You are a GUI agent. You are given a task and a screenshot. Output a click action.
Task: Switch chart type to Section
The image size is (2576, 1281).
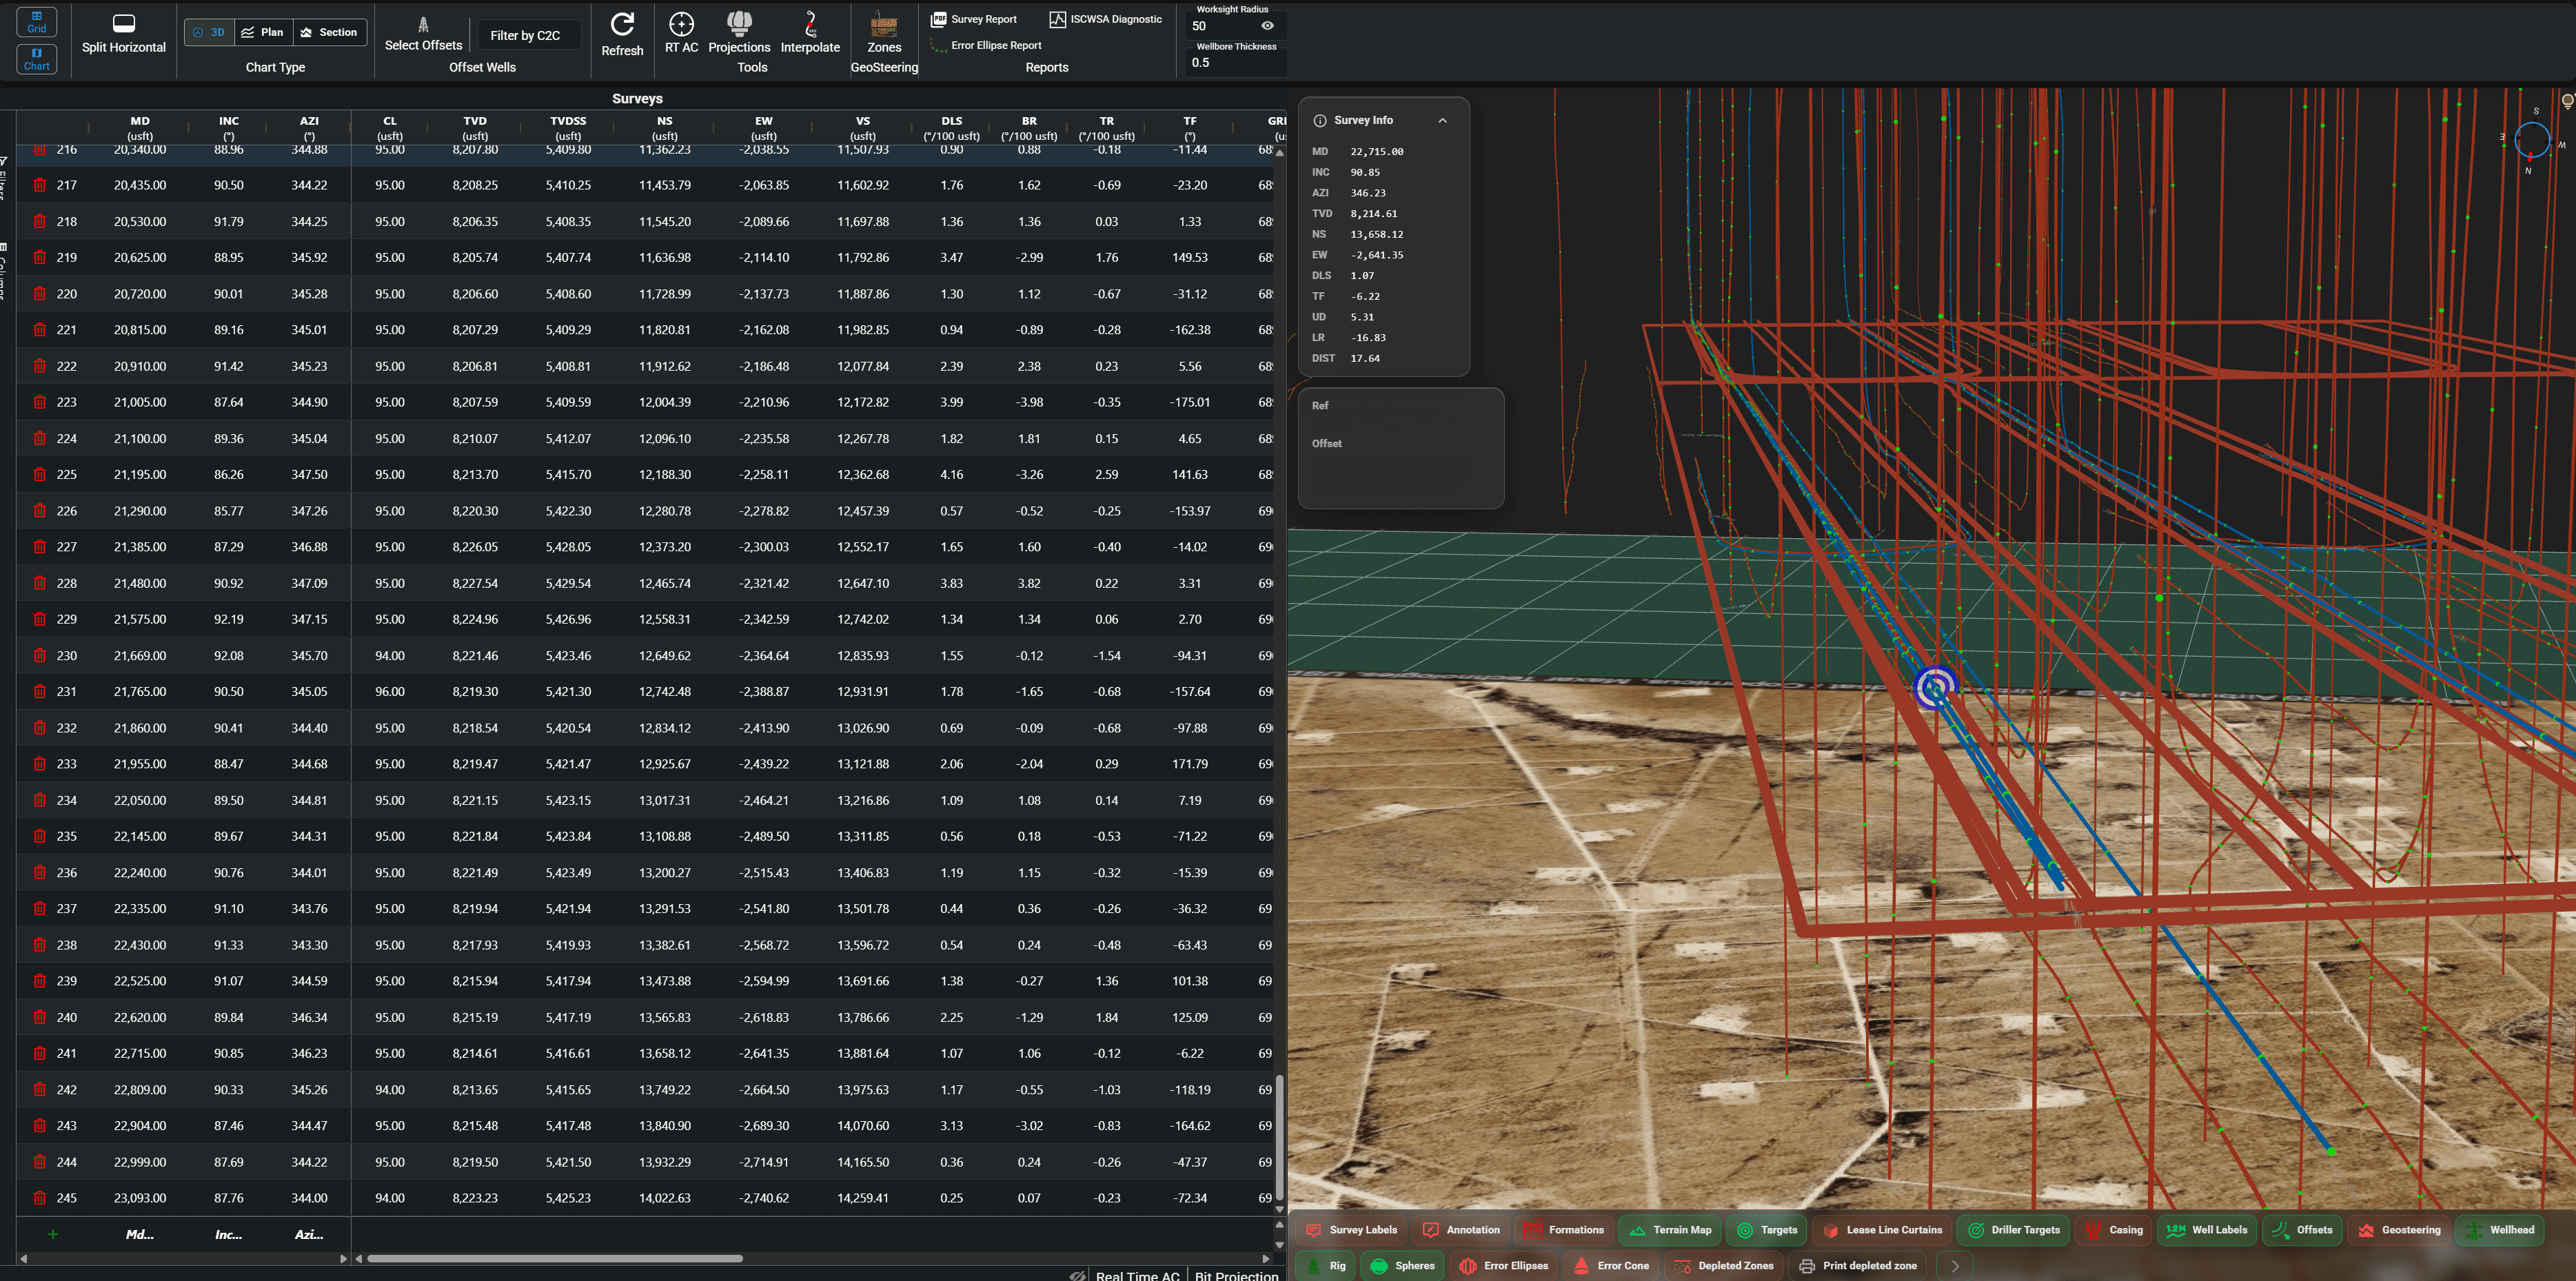coord(329,32)
